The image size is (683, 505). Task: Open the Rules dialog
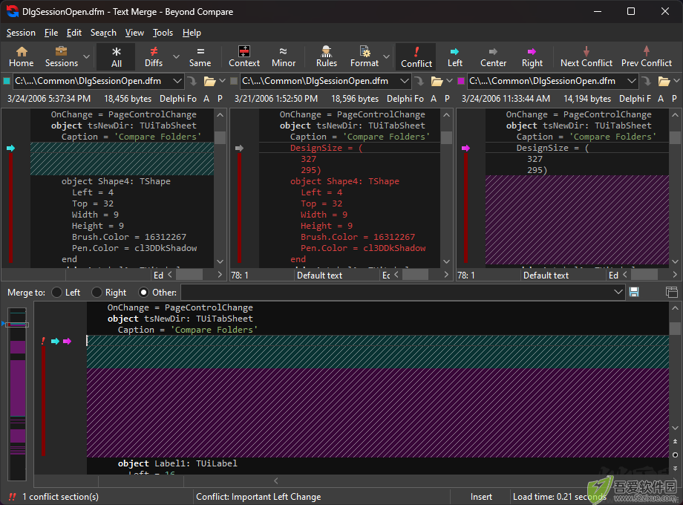(326, 56)
